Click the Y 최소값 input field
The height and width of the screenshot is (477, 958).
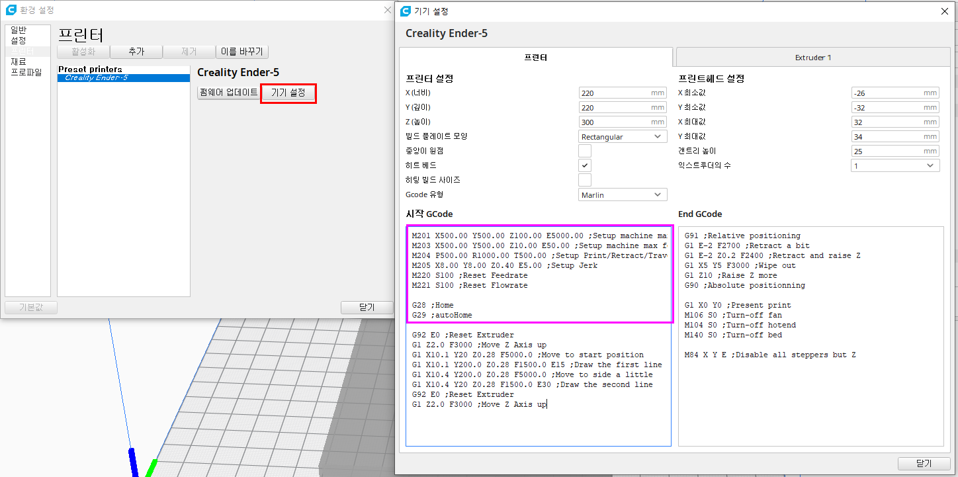coord(895,107)
